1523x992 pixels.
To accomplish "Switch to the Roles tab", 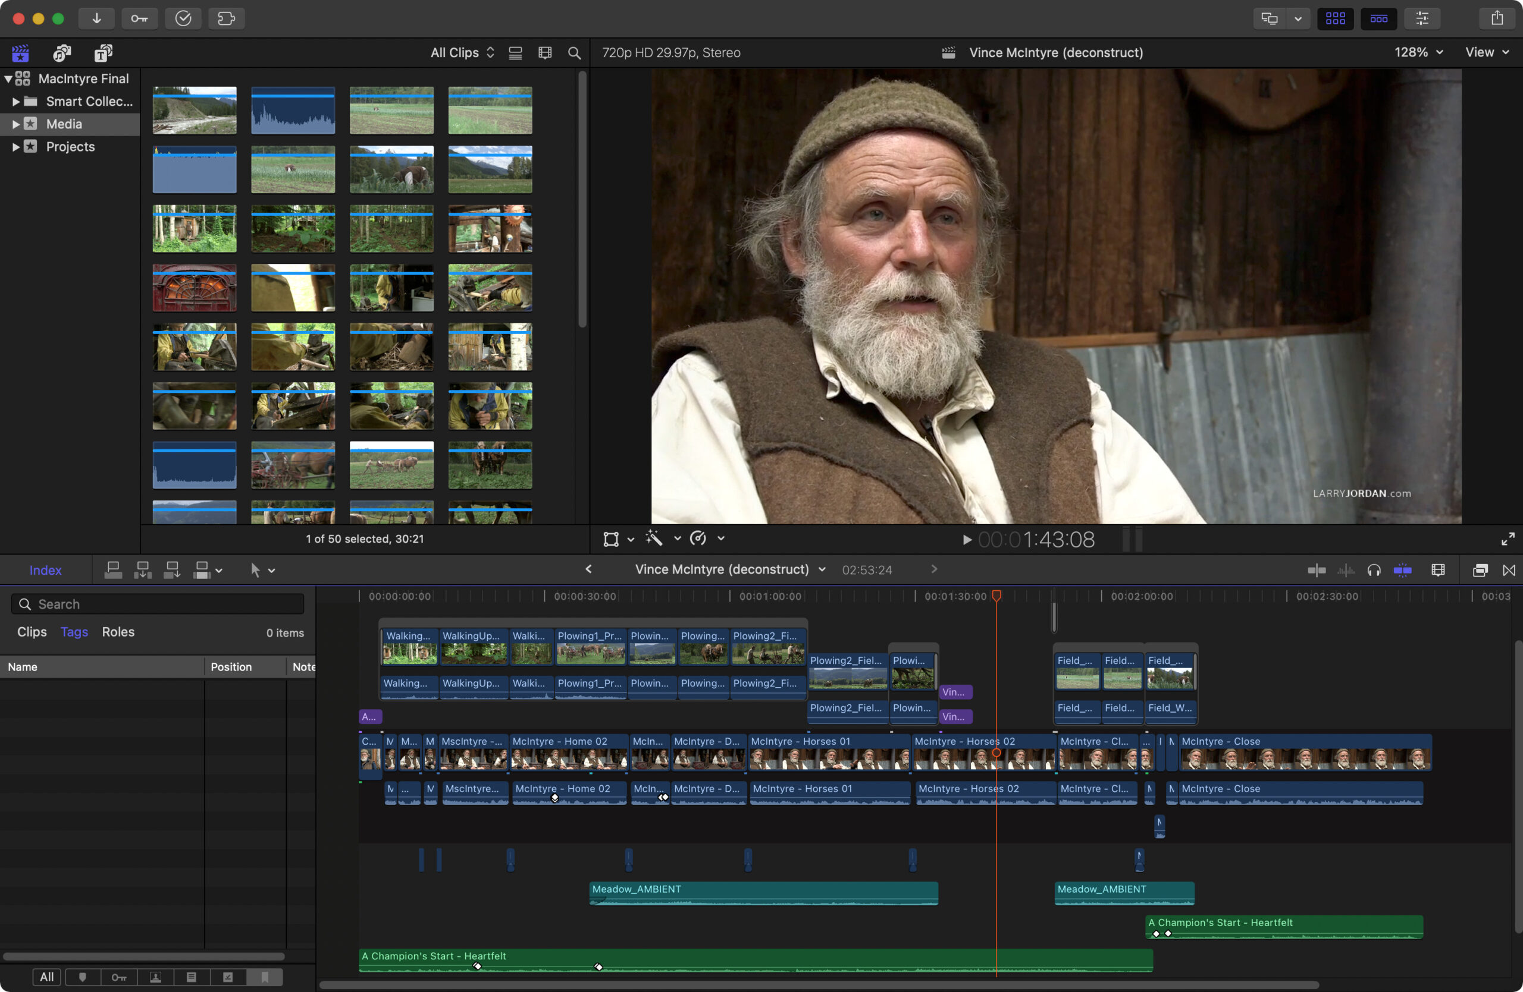I will pos(118,631).
